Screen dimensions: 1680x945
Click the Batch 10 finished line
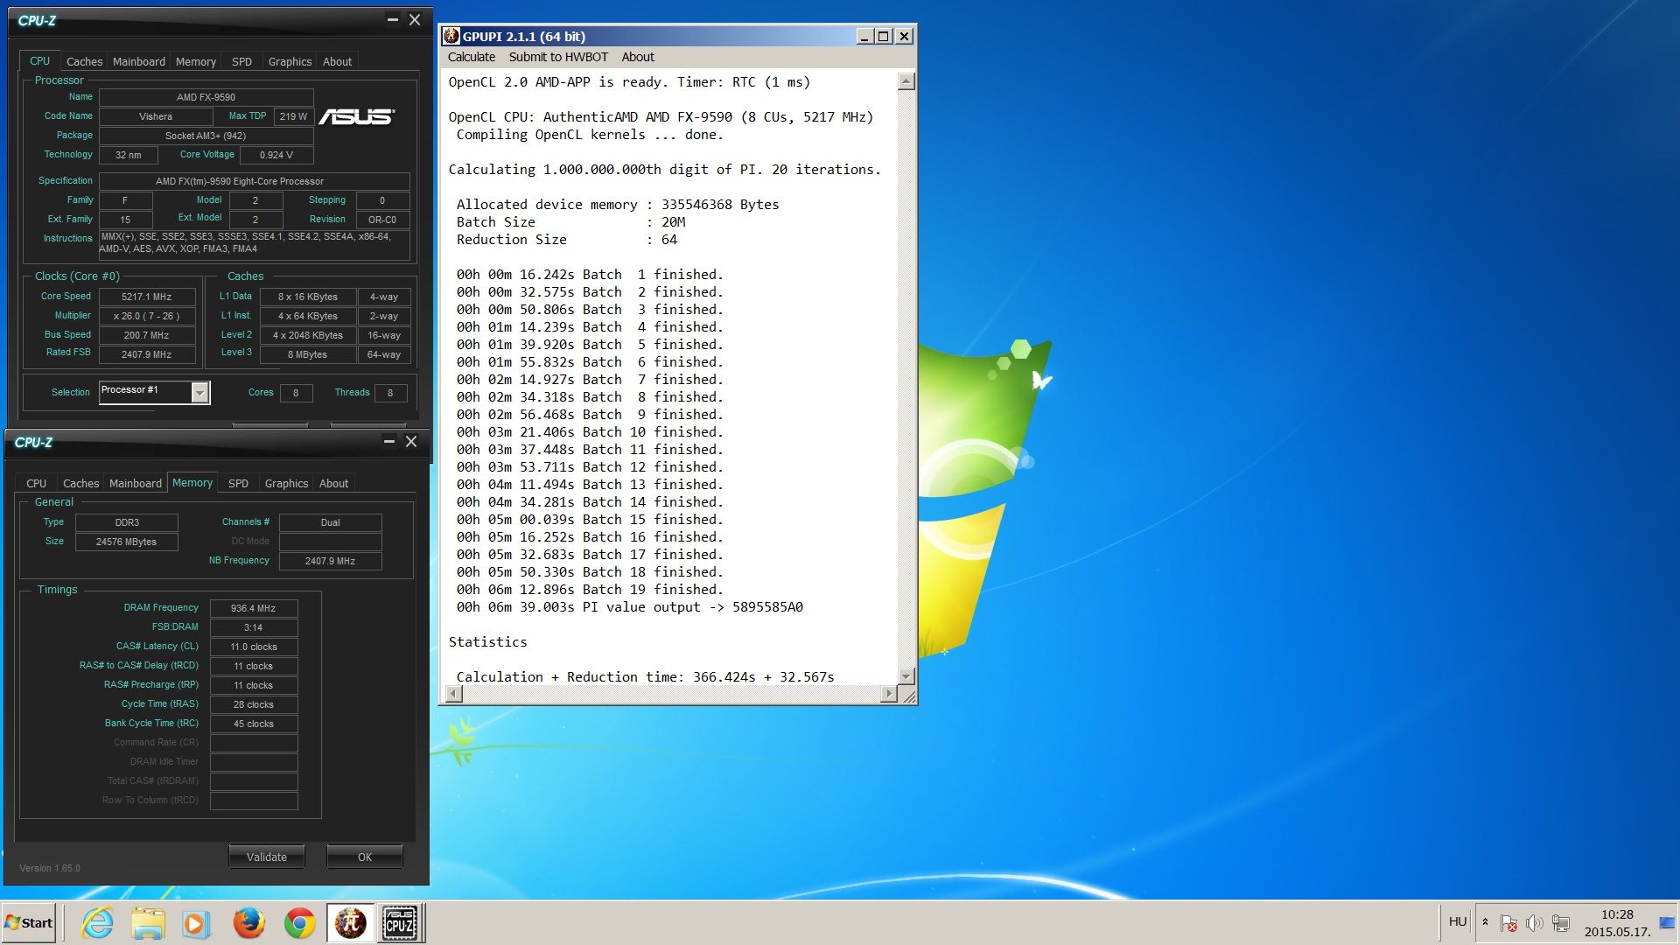(590, 432)
